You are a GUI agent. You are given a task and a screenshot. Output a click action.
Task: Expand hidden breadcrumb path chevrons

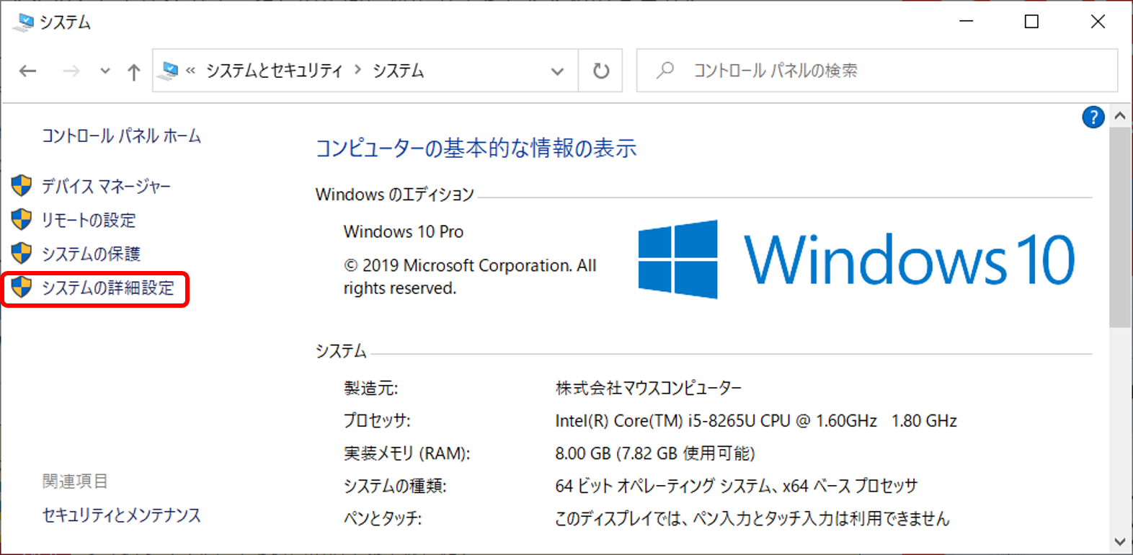[x=191, y=71]
